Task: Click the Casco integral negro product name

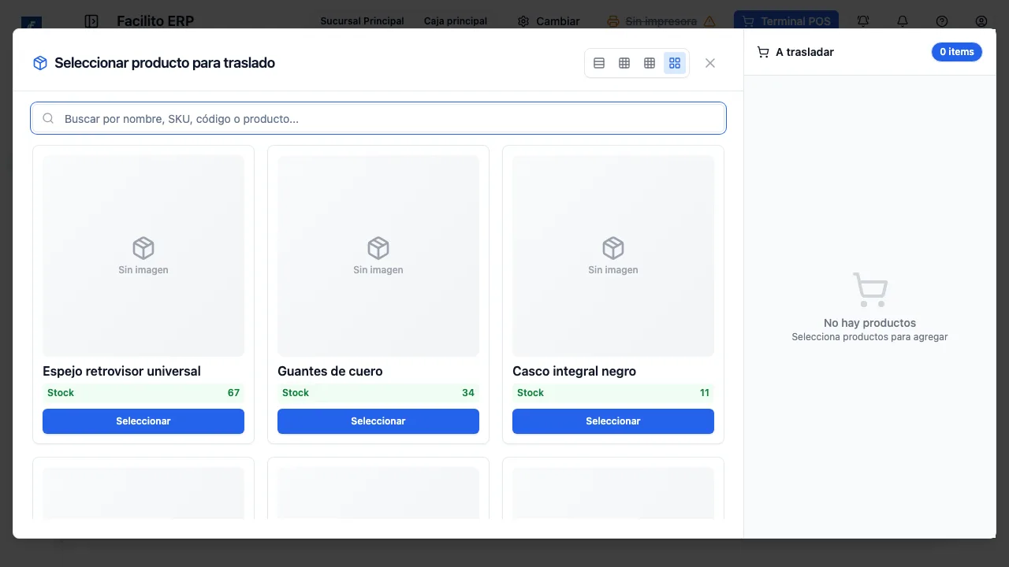Action: pos(574,371)
